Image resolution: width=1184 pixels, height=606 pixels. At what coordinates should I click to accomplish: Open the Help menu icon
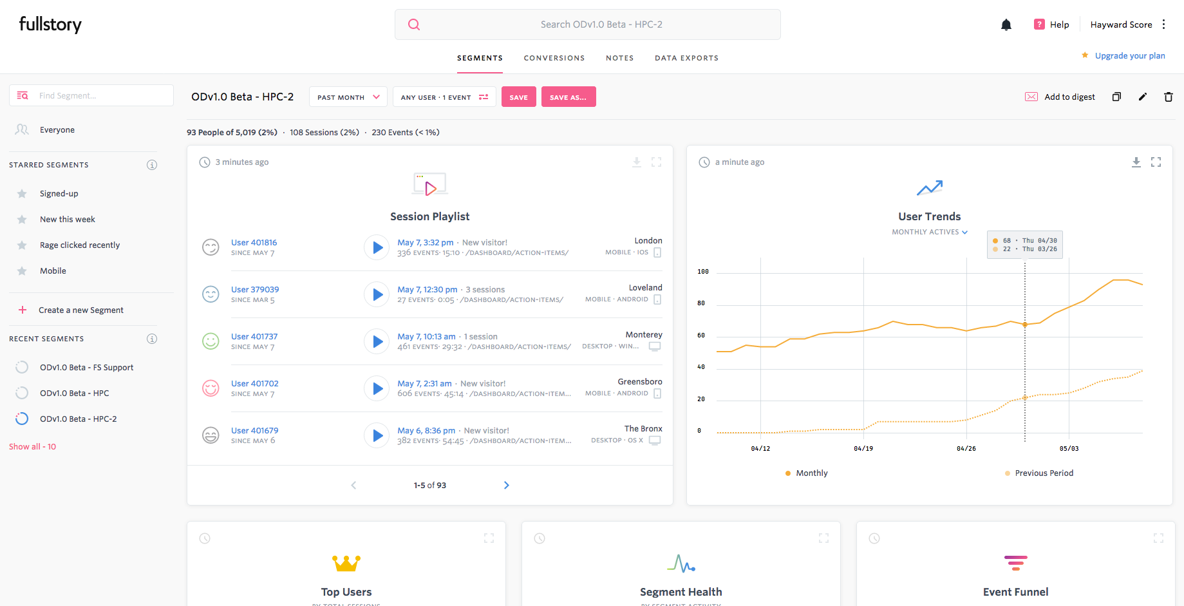click(x=1039, y=24)
